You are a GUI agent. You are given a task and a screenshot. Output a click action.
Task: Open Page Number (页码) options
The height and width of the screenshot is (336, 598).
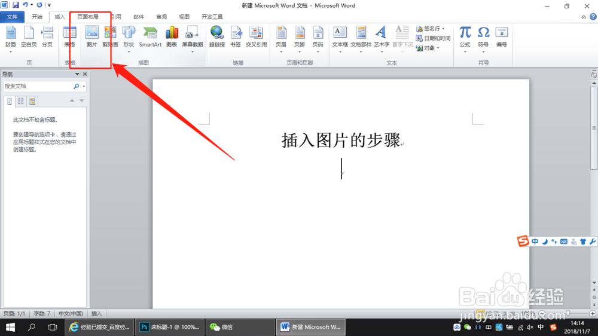pyautogui.click(x=318, y=39)
